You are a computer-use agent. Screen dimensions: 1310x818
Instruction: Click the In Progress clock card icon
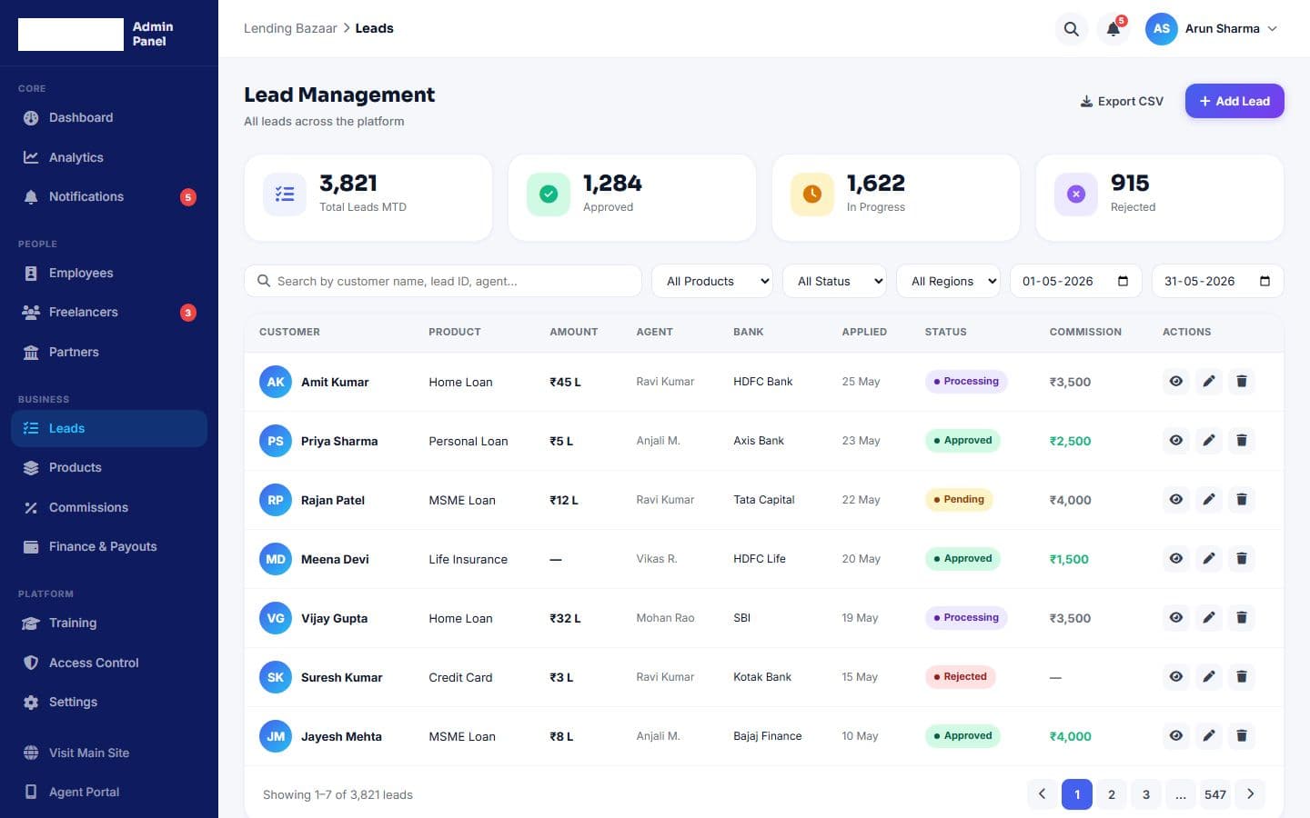(812, 195)
